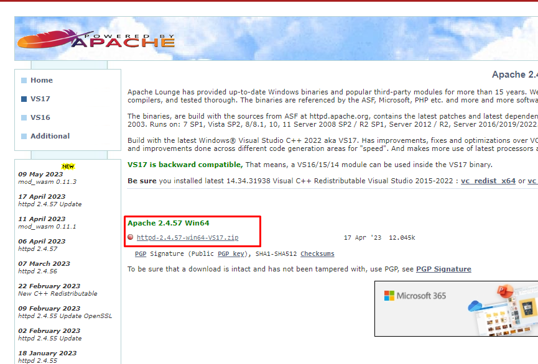Image resolution: width=538 pixels, height=364 pixels.
Task: Click the light blue square beside Home
Action: click(24, 80)
